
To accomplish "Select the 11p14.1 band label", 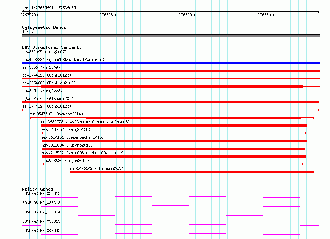I will click(30, 32).
